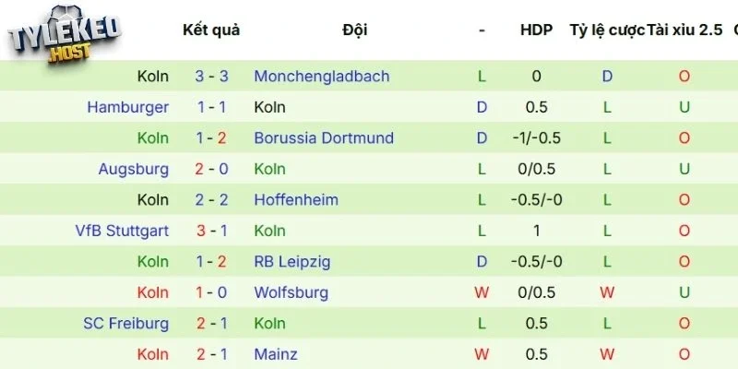Click the Tỷ lệ cược column header
Viewport: 738px width, 369px height.
[x=606, y=30]
